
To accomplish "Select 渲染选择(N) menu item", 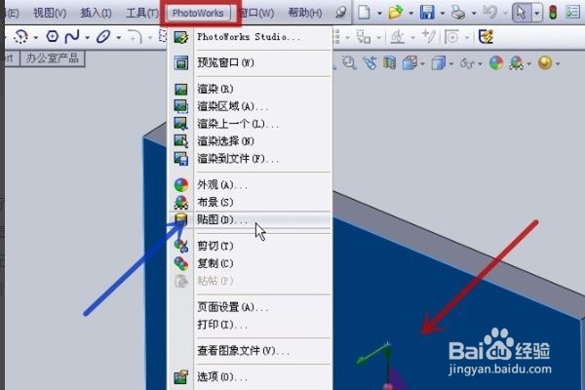I will pyautogui.click(x=250, y=141).
